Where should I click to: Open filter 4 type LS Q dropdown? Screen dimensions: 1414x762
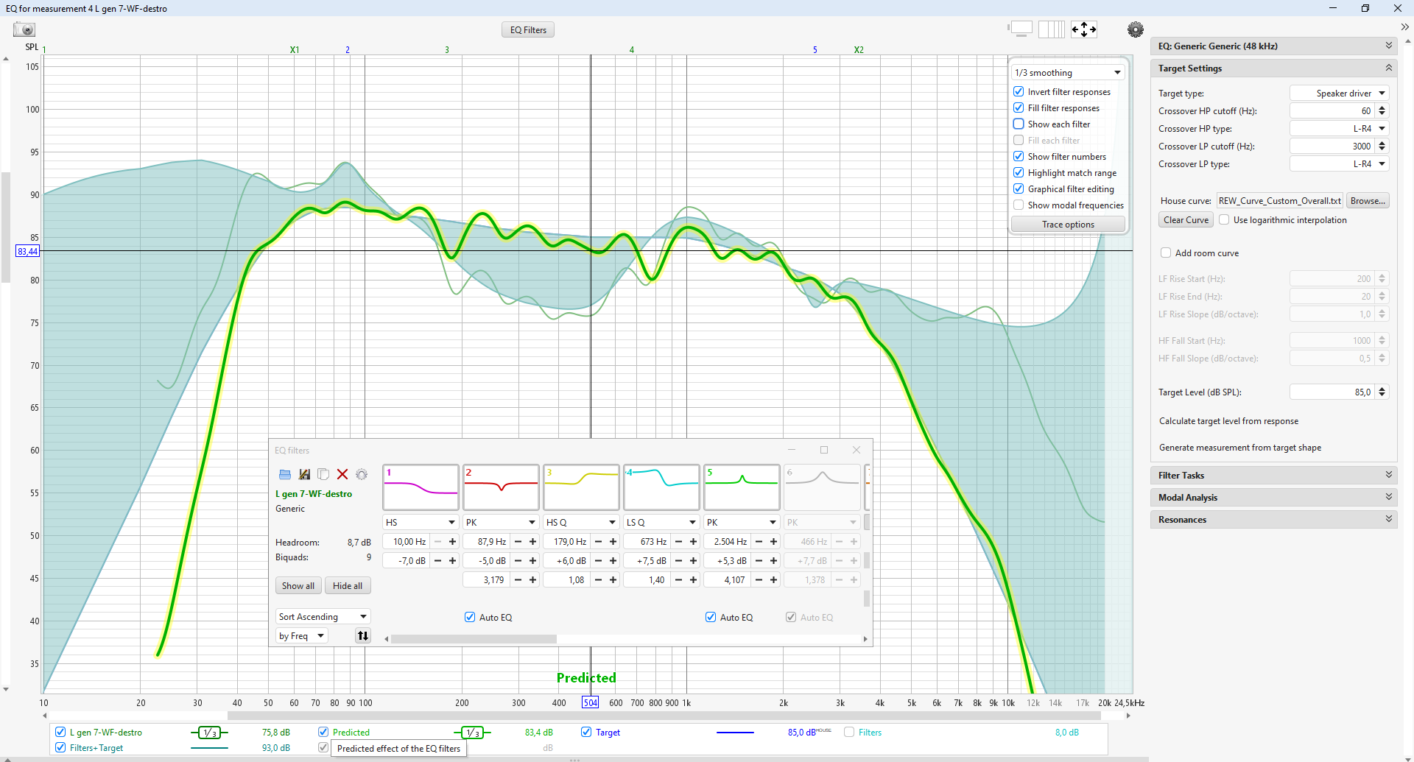click(661, 522)
